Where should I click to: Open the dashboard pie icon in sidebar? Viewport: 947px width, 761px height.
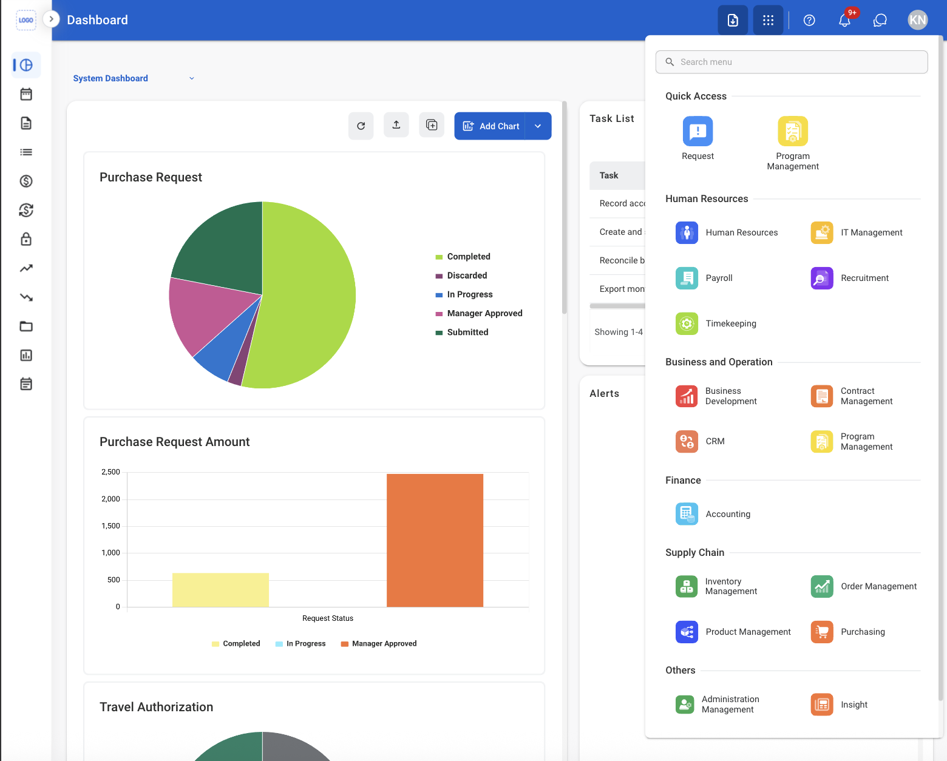(x=26, y=65)
